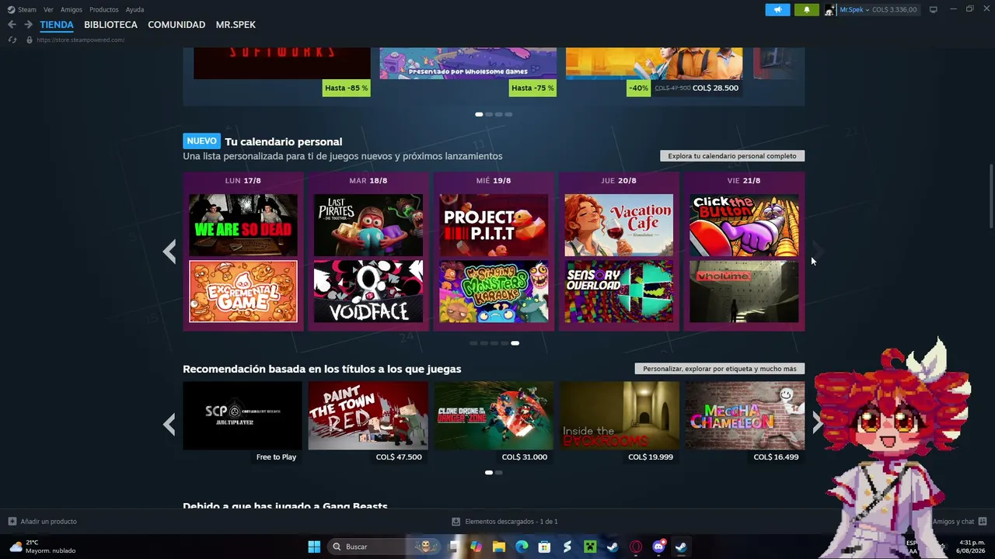Go back with the left arrow navigation icon

coord(12,25)
